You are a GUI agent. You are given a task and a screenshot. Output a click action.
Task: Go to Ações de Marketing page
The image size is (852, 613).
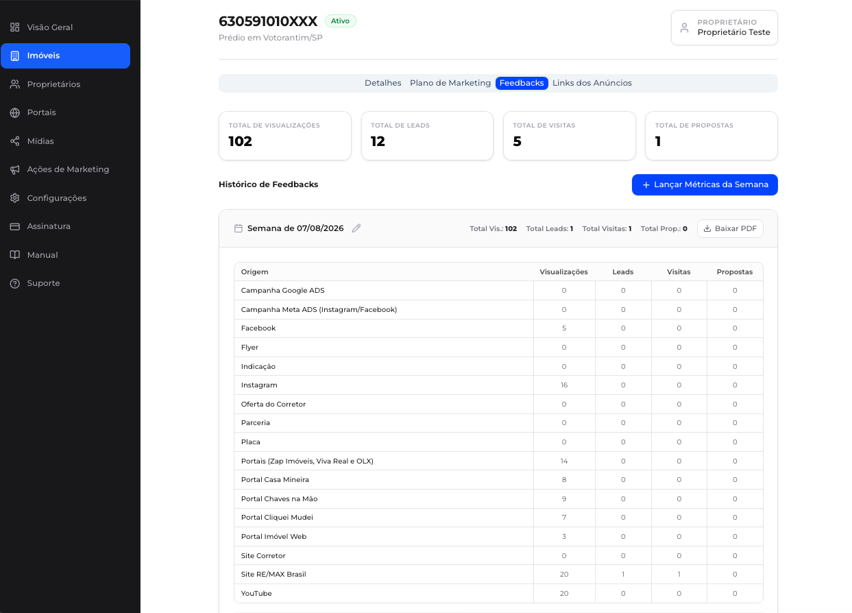pyautogui.click(x=65, y=169)
